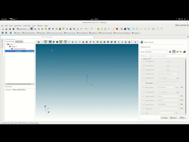The width and height of the screenshot is (189, 142).
Task: Select the List of X-coordinates radio button
Action: tap(144, 74)
